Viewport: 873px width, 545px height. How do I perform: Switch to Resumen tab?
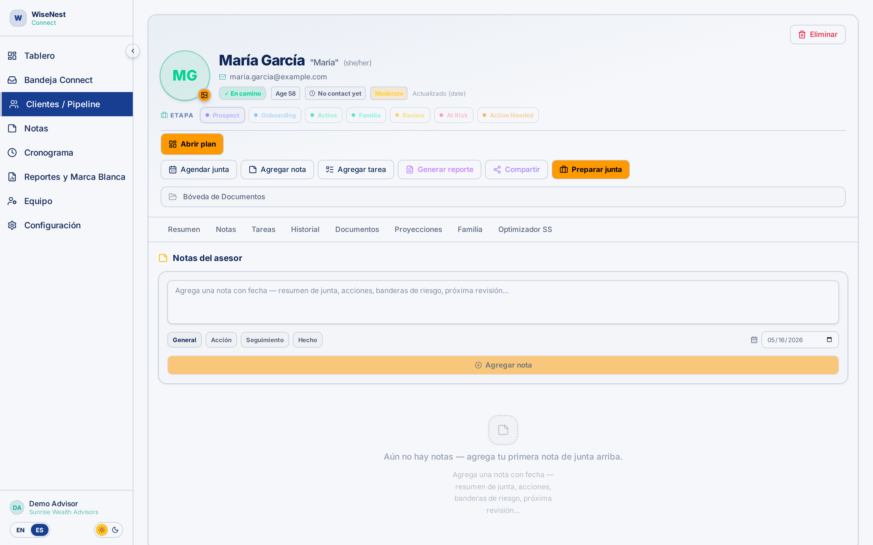(184, 230)
